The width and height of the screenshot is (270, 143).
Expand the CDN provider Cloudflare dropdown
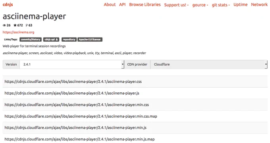(209, 65)
